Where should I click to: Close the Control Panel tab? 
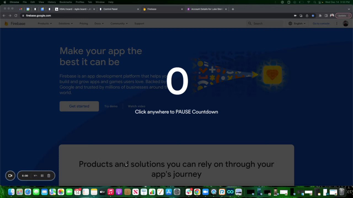[x=138, y=9]
